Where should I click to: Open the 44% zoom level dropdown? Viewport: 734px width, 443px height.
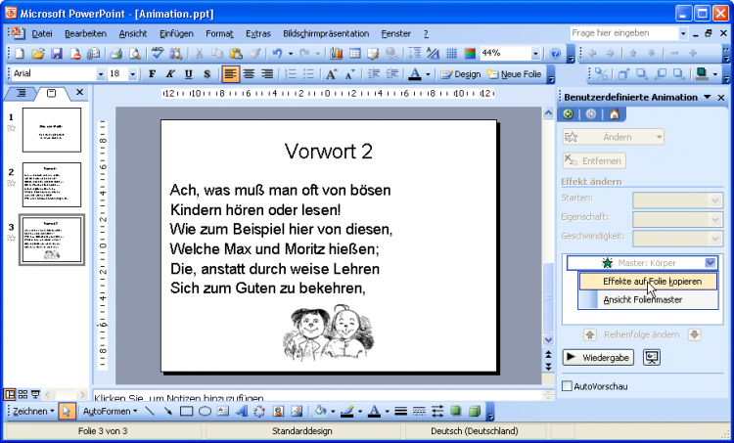click(x=535, y=54)
